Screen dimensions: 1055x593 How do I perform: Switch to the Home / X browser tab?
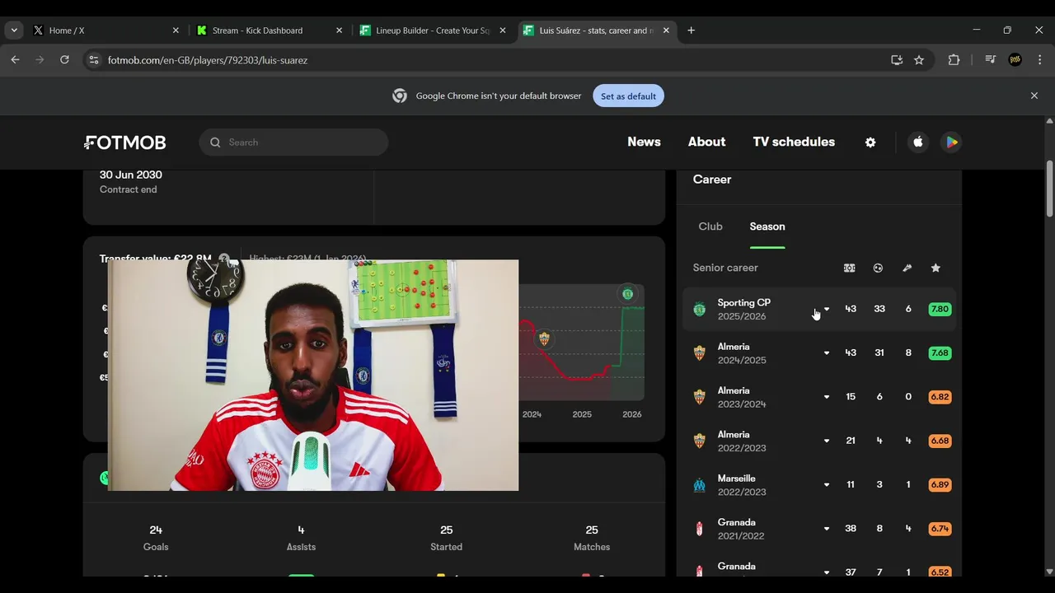[106, 30]
